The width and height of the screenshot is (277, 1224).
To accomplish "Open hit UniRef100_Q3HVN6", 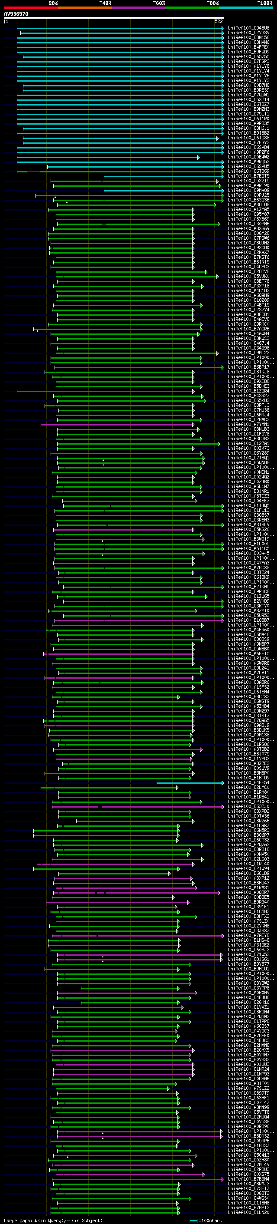I will [248, 42].
